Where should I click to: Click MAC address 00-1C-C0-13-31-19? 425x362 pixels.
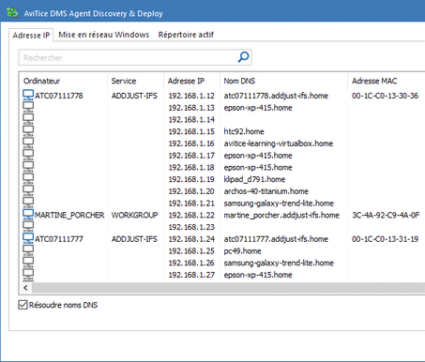(385, 239)
